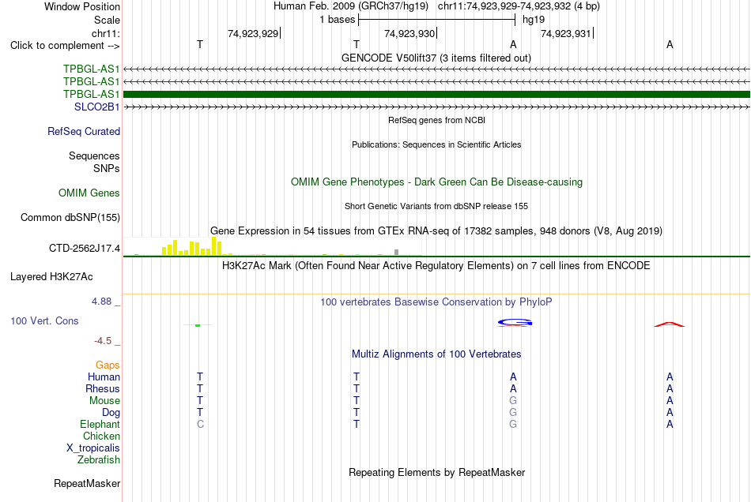
Task: Click the Rhesus species label
Action: [103, 388]
